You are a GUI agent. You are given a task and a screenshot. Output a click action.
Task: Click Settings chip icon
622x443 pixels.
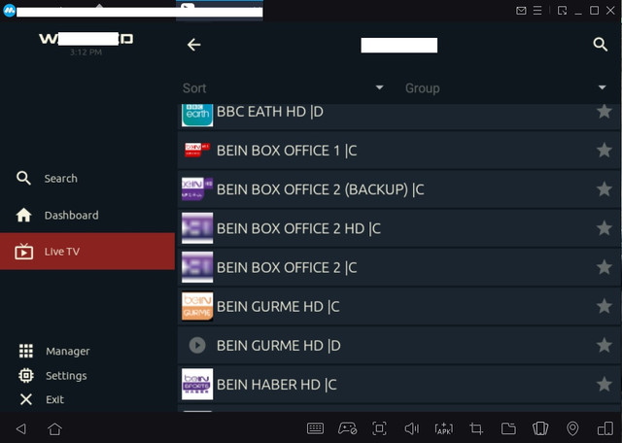(x=26, y=375)
